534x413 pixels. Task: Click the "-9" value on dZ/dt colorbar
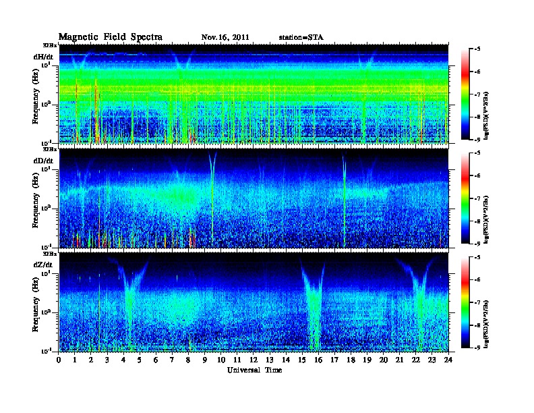tap(477, 348)
